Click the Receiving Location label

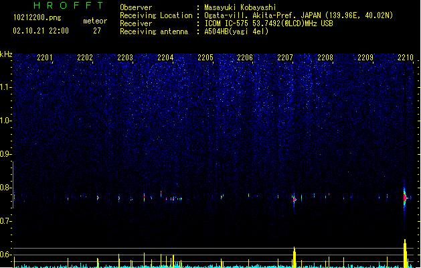156,15
